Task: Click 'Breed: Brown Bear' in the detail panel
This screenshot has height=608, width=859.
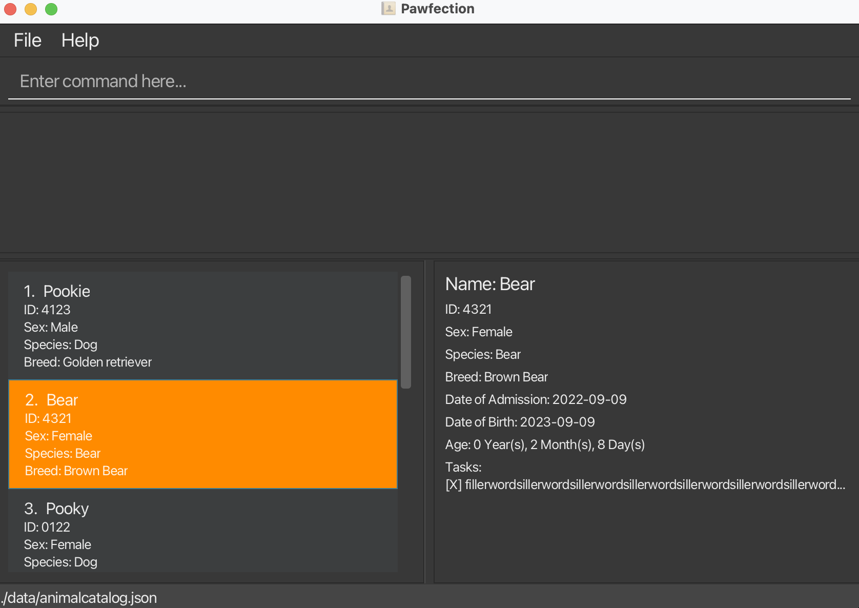Action: tap(497, 377)
